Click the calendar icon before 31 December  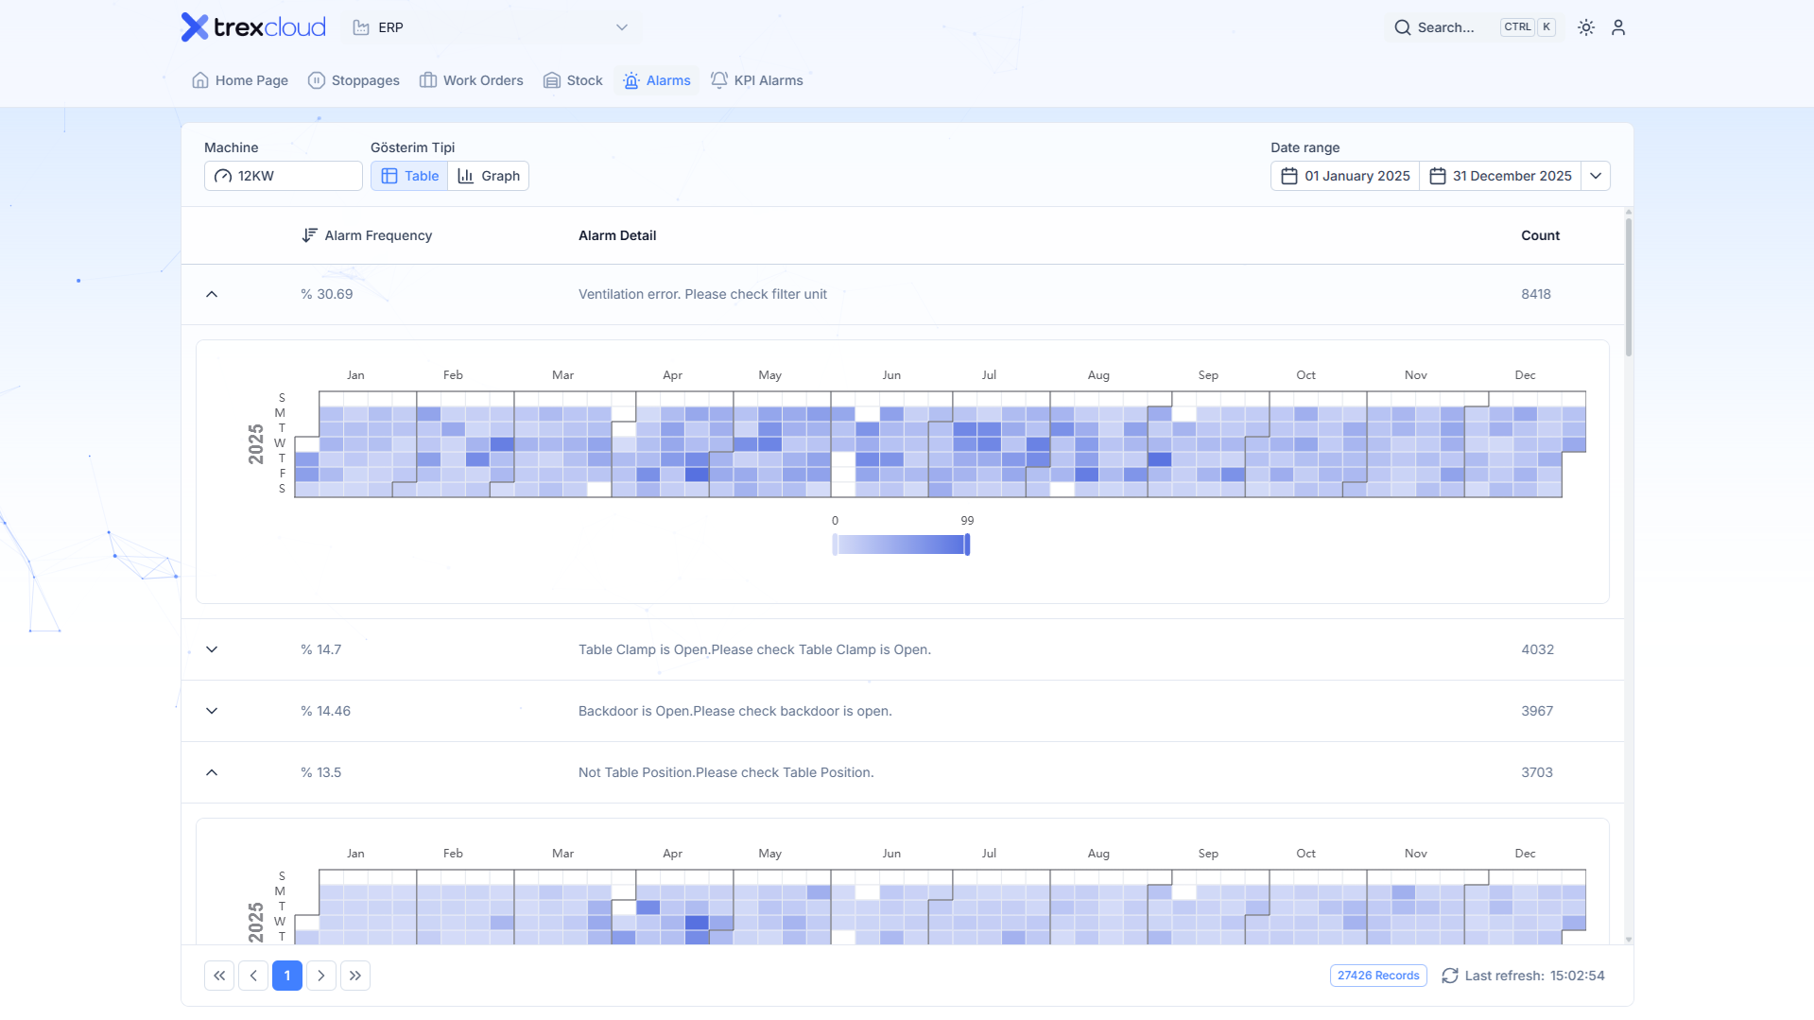pyautogui.click(x=1438, y=176)
